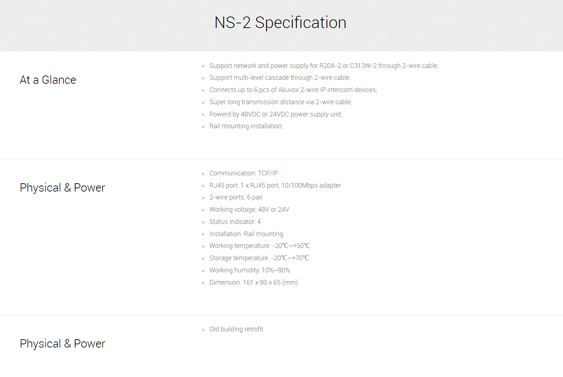Click the 6 pcs Akuvox devices line
Viewport: 563px width, 377px height.
[x=293, y=90]
